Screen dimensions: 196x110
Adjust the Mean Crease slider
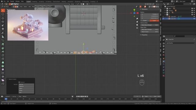coord(149,32)
